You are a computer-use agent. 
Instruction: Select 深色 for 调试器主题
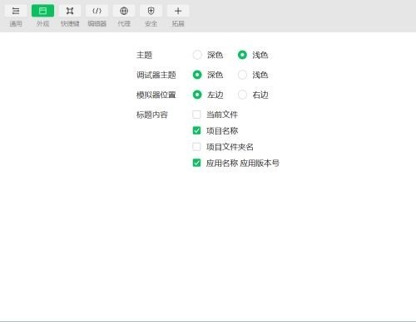click(197, 75)
